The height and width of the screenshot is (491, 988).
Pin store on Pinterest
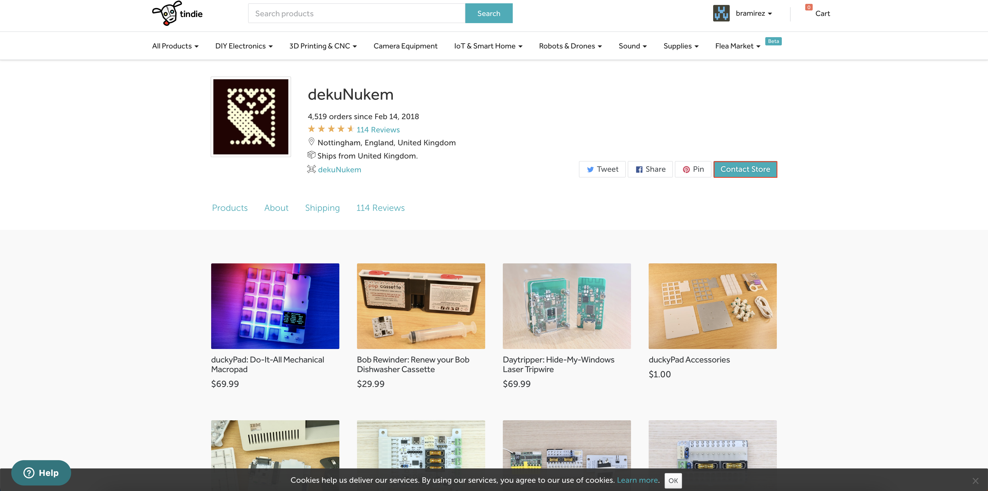[x=693, y=169]
